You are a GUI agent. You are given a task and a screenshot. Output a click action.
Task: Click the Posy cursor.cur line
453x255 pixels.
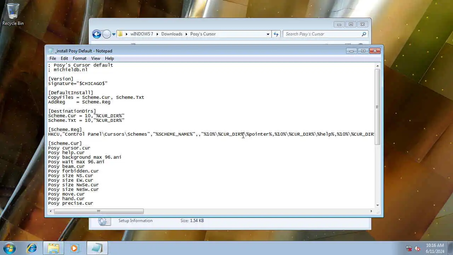click(x=69, y=148)
